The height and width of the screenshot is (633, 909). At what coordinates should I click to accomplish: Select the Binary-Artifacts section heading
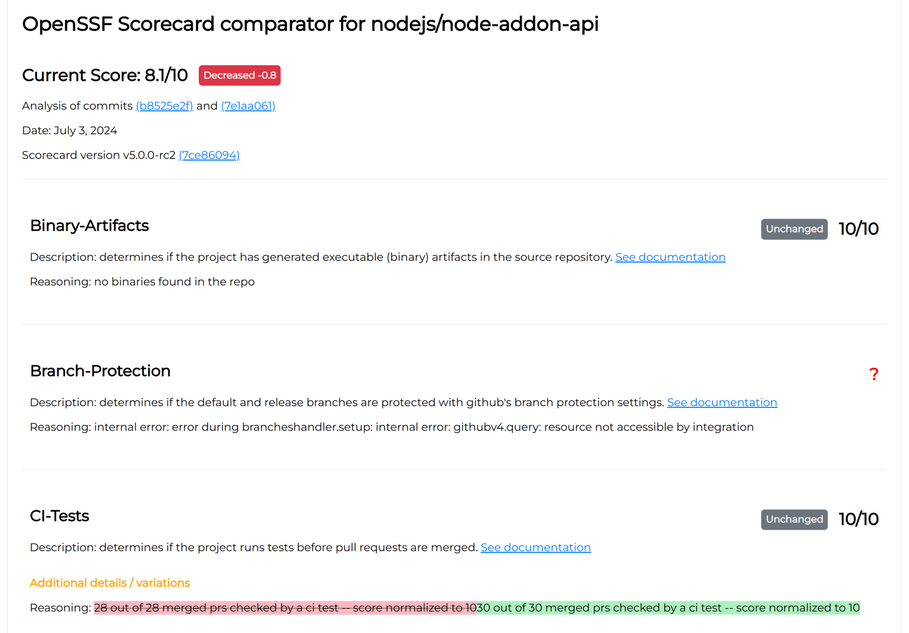89,226
